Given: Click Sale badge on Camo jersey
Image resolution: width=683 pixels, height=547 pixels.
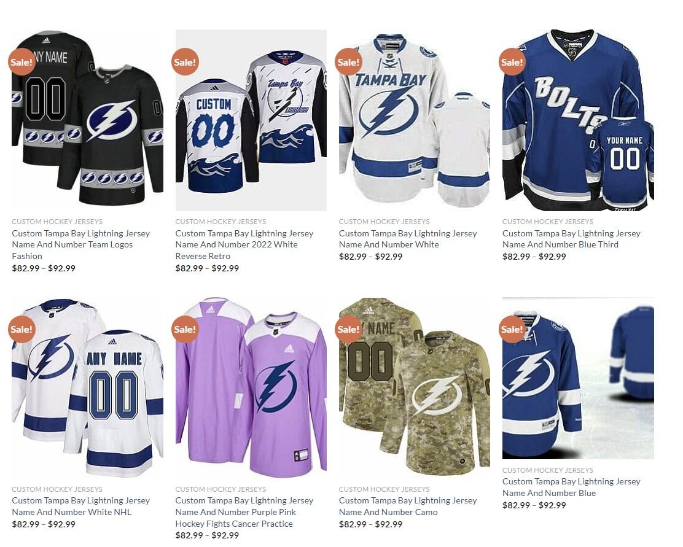Looking at the screenshot, I should point(348,329).
